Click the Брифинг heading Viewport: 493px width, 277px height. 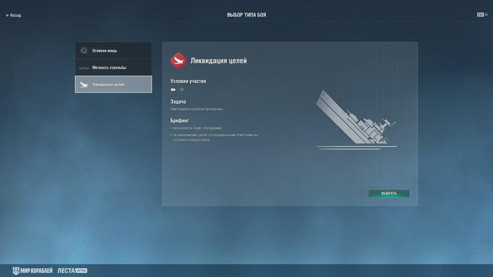click(179, 121)
